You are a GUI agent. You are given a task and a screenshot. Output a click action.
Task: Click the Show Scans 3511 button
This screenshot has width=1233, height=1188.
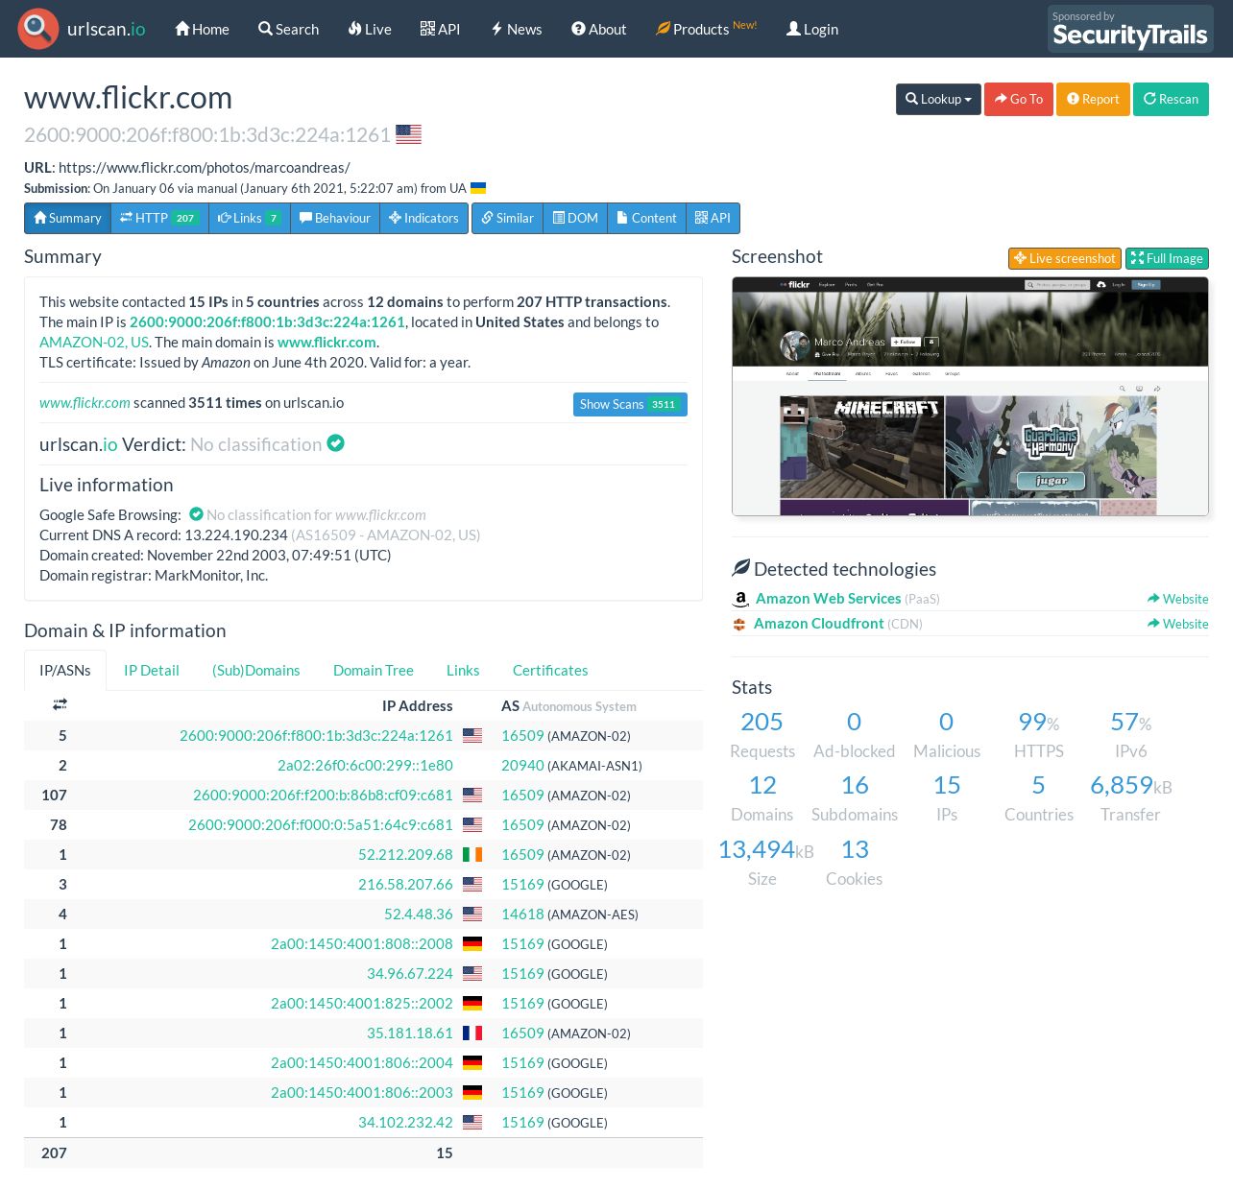coord(630,404)
